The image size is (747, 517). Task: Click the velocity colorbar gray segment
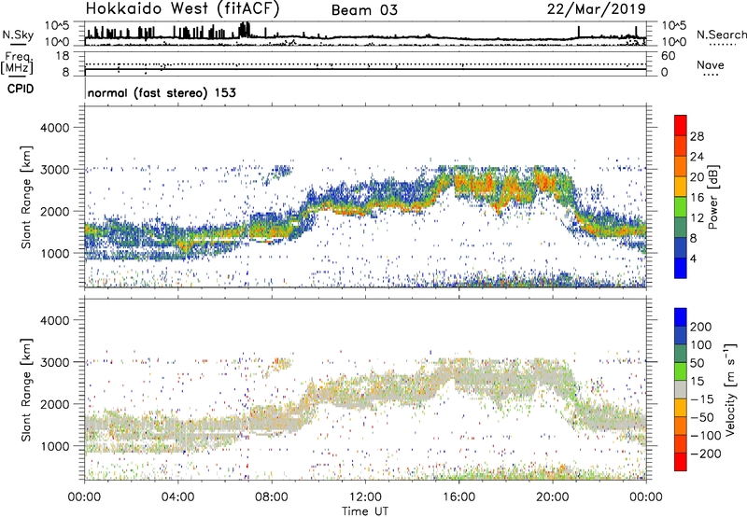tap(681, 389)
